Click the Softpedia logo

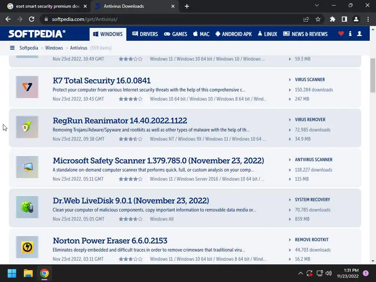pos(37,34)
